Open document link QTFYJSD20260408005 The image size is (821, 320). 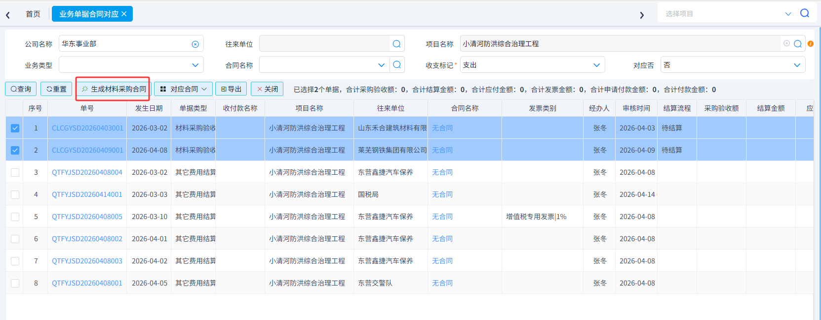[x=87, y=217]
